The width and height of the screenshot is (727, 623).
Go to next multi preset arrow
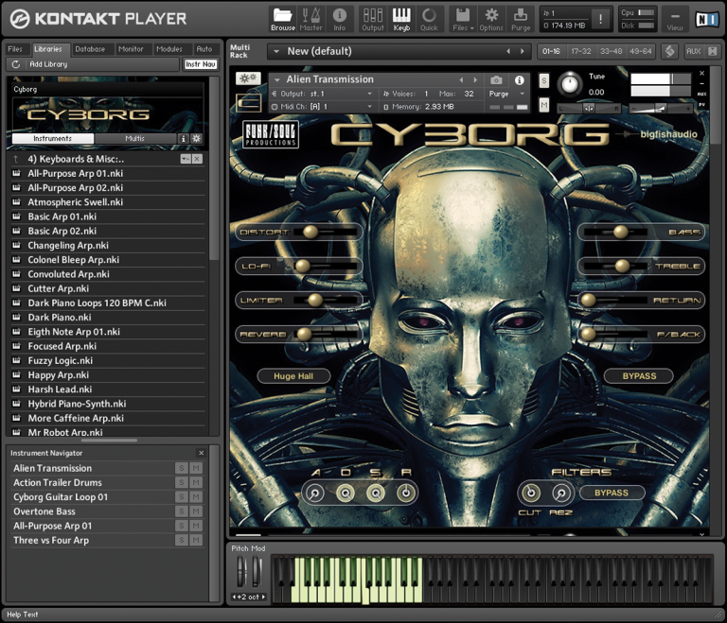pos(523,51)
